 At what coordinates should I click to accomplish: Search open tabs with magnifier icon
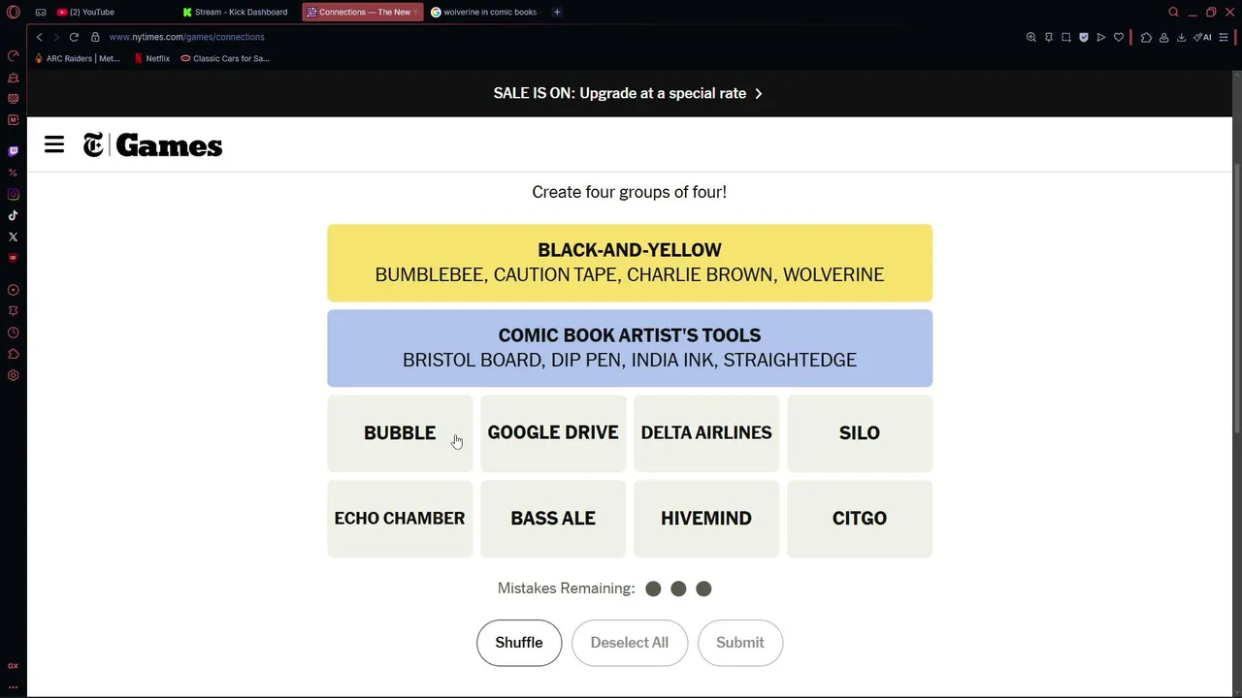(x=1173, y=12)
